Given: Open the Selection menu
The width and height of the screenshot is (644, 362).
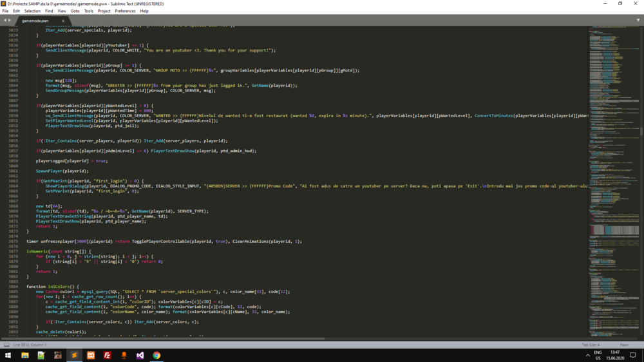Looking at the screenshot, I should coord(32,11).
